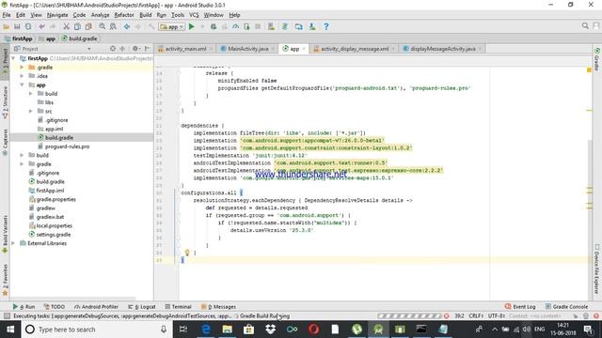The width and height of the screenshot is (602, 338).
Task: Open the Build menu
Action: (145, 15)
